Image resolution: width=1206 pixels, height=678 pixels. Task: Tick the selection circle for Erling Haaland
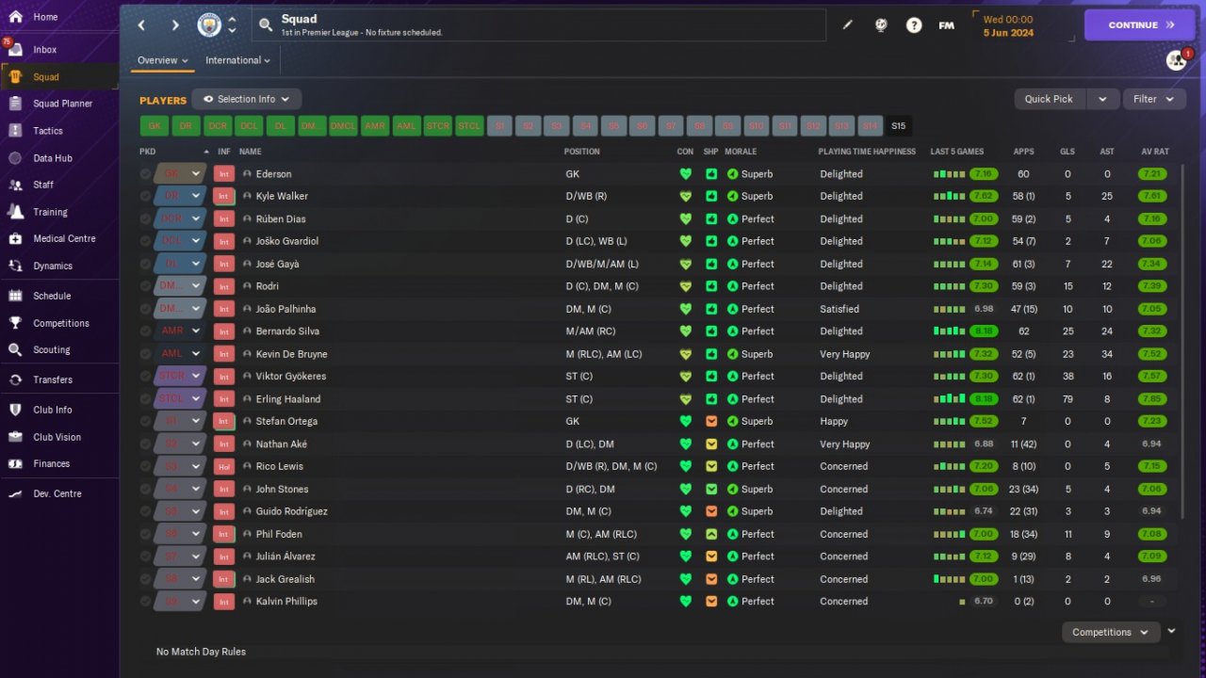coord(145,399)
